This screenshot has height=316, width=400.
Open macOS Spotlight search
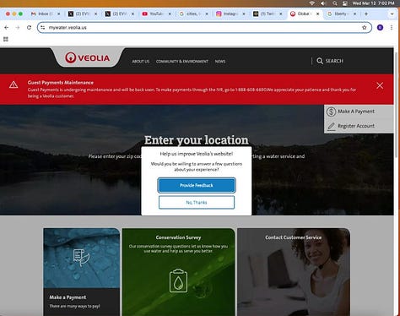[x=335, y=3]
